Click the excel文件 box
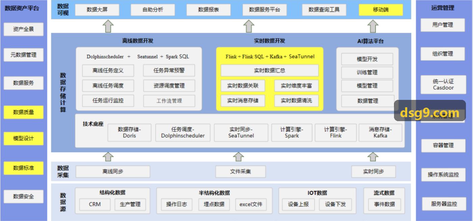Viewport: 473px width, 221px height. 251,204
